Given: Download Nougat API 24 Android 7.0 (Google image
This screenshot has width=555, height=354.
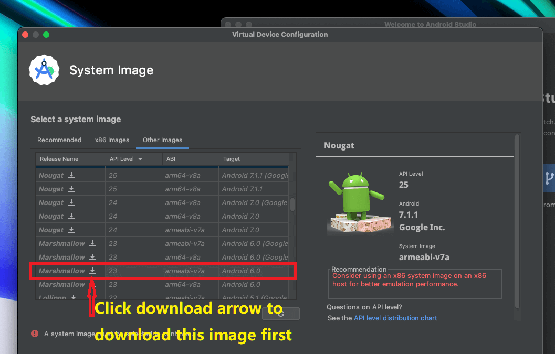Looking at the screenshot, I should 71,202.
